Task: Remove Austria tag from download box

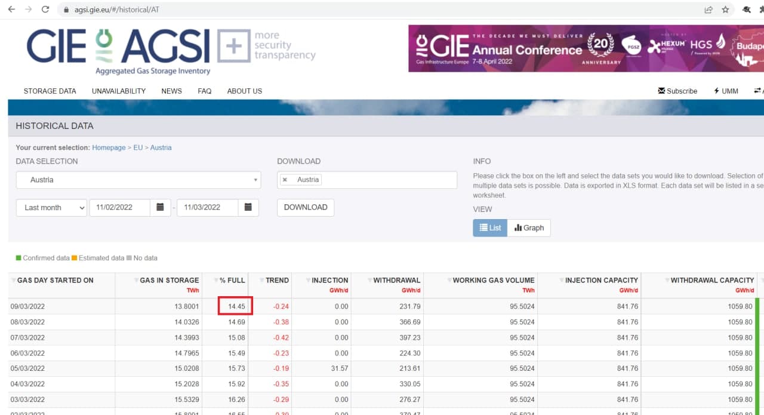Action: point(285,180)
